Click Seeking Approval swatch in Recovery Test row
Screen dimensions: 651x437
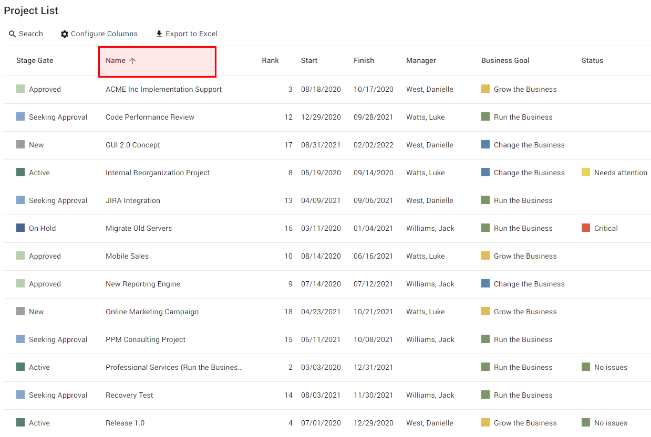click(x=20, y=395)
